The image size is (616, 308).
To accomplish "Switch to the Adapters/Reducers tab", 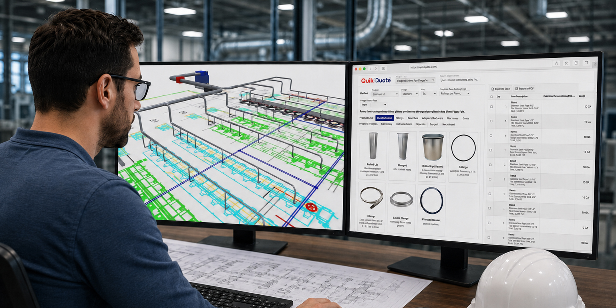I will [x=433, y=118].
